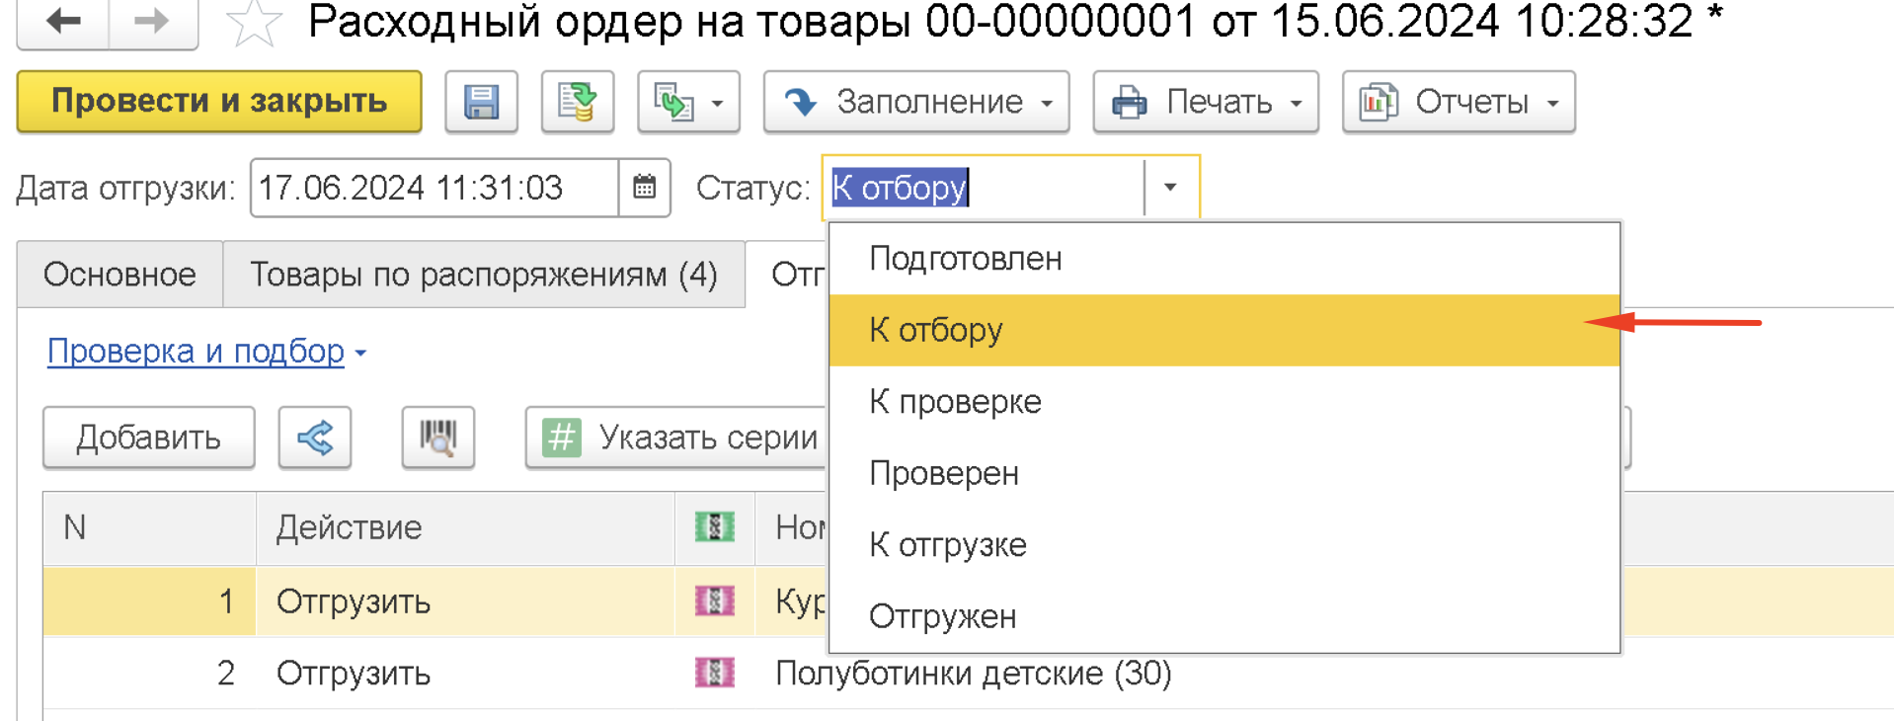Click Провести и закрыть button
This screenshot has height=721, width=1894.
pyautogui.click(x=219, y=102)
